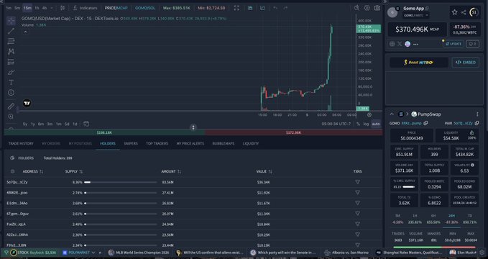Open the Fibonacci retracement tool group
This screenshot has width=488, height=259.
pos(11,41)
